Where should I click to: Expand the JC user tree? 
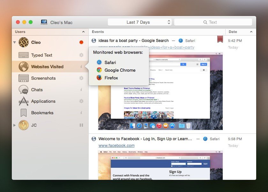15,125
